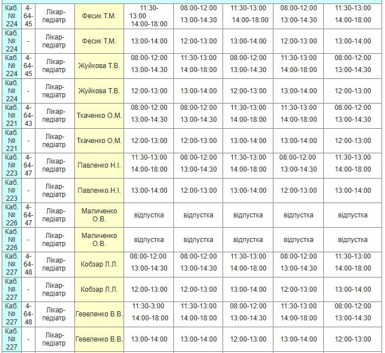385x353 pixels.
Task: Click Лікар-педіатр cell in Кобзар's 4-64-48 row
Action: click(55, 264)
